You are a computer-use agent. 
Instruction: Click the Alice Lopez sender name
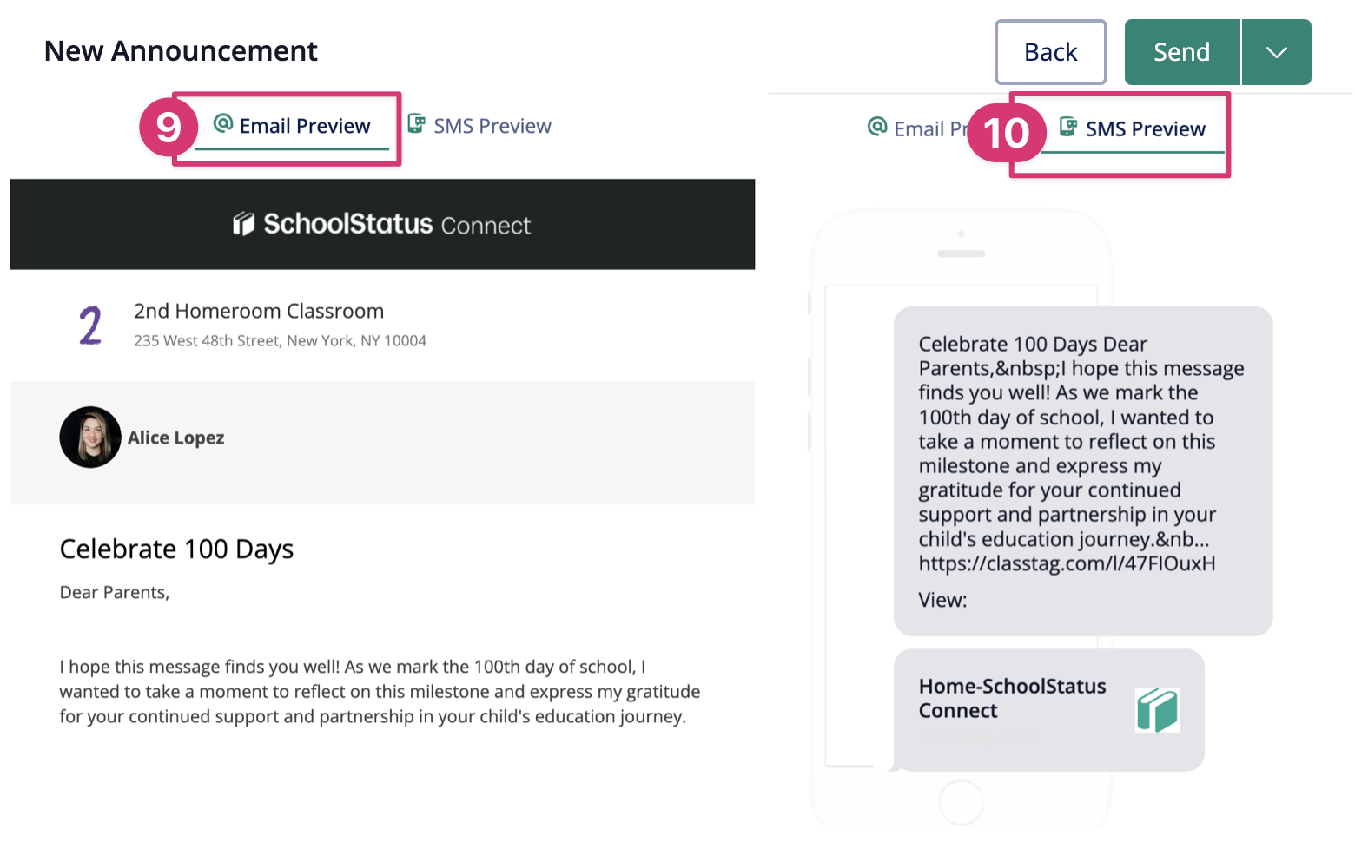point(176,438)
